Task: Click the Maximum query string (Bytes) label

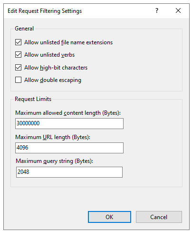Action: coord(55,161)
